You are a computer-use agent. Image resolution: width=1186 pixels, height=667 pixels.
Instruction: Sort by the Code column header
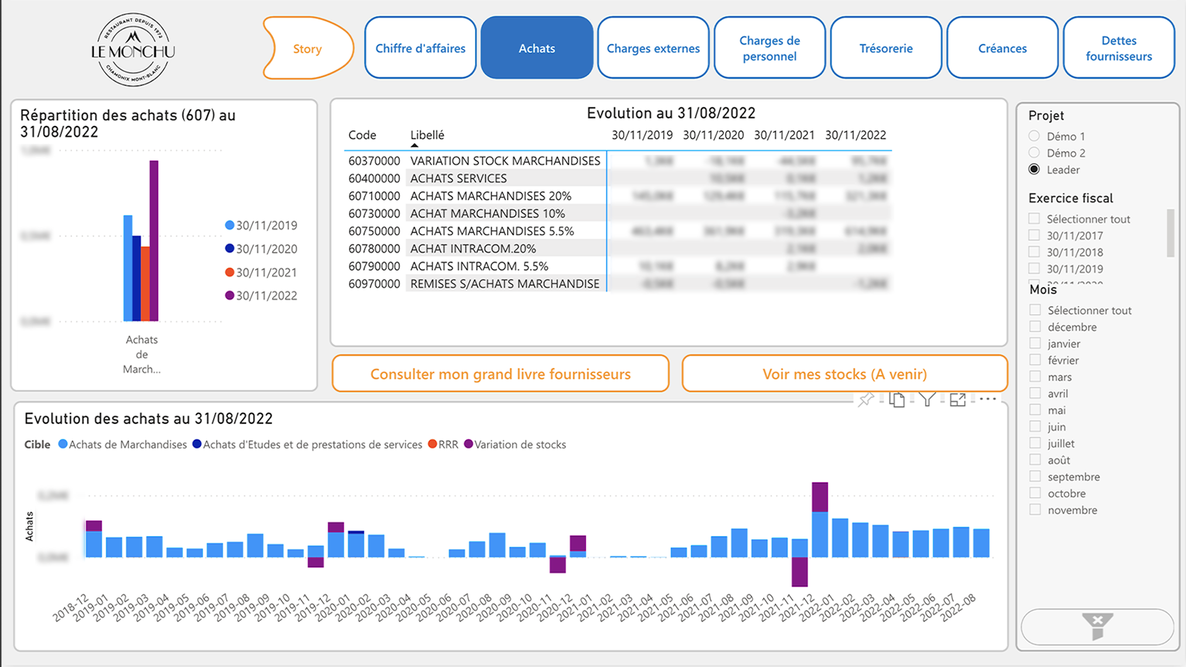pos(362,135)
